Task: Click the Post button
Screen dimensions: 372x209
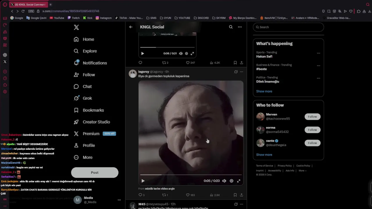Action: click(95, 172)
